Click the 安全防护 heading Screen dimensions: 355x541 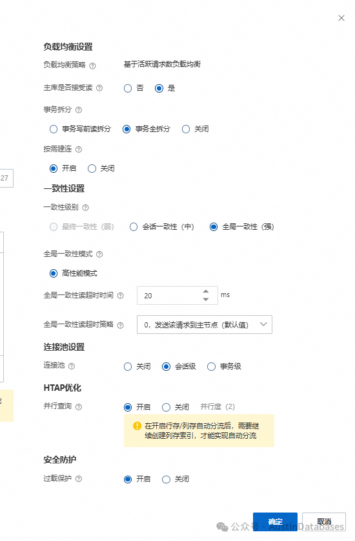pyautogui.click(x=60, y=459)
